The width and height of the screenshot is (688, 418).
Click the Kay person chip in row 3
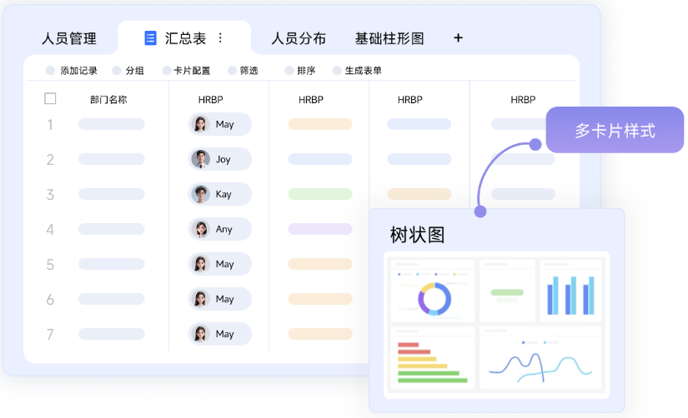point(220,194)
